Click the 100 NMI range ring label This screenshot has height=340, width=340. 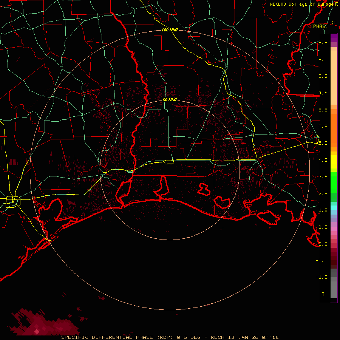coord(170,30)
